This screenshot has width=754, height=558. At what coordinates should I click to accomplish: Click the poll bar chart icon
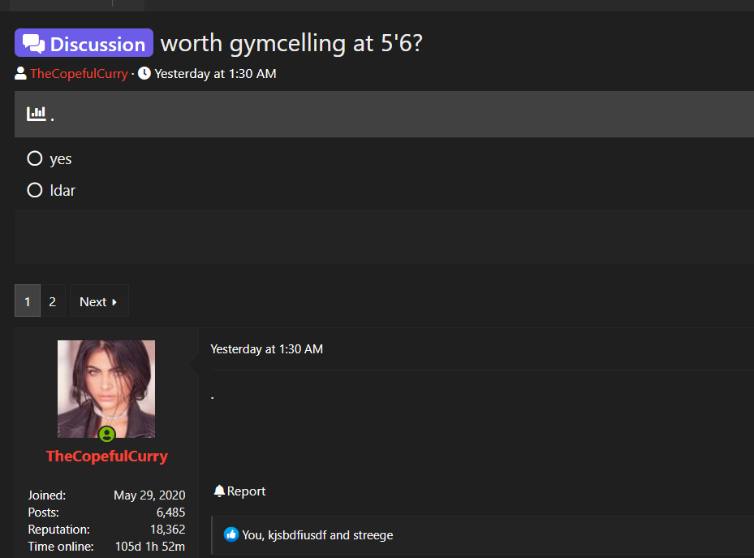click(x=36, y=114)
